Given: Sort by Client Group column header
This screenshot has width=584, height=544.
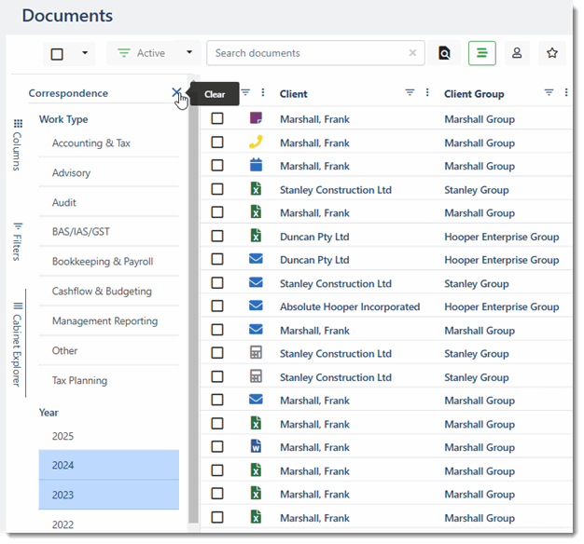Looking at the screenshot, I should [474, 94].
